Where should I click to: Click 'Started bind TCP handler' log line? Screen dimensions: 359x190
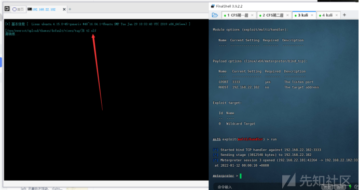(x=267, y=150)
